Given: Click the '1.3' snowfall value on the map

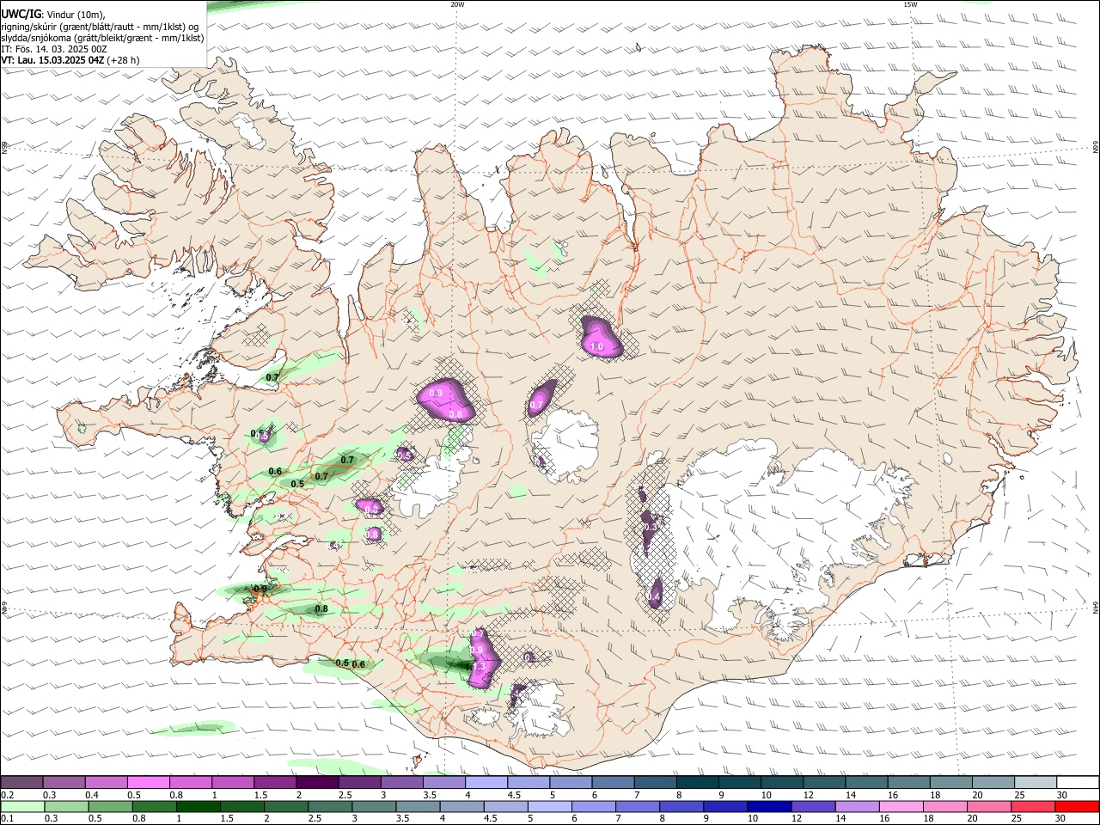Looking at the screenshot, I should tap(480, 667).
